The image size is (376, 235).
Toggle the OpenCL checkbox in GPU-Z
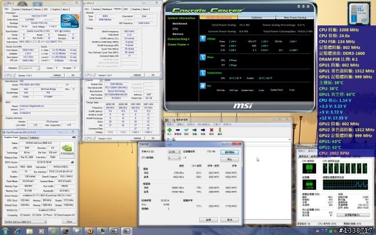coord(21,215)
